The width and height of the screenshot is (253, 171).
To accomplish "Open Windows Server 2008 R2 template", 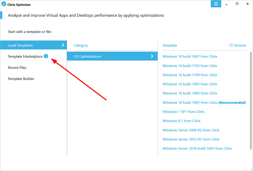I will [x=191, y=130].
